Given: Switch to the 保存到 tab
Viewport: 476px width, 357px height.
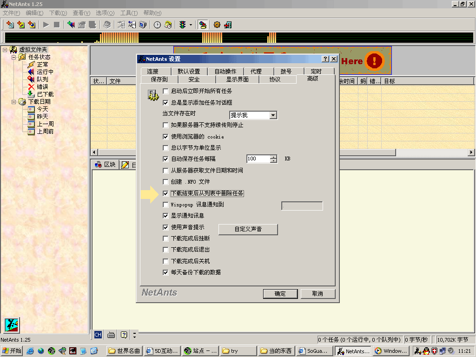Looking at the screenshot, I should pos(160,79).
